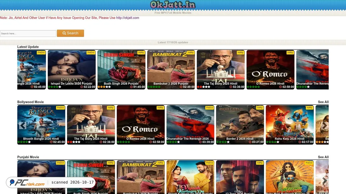
Task: Open Budh Singh poster under Latest Update
Action: (121, 70)
